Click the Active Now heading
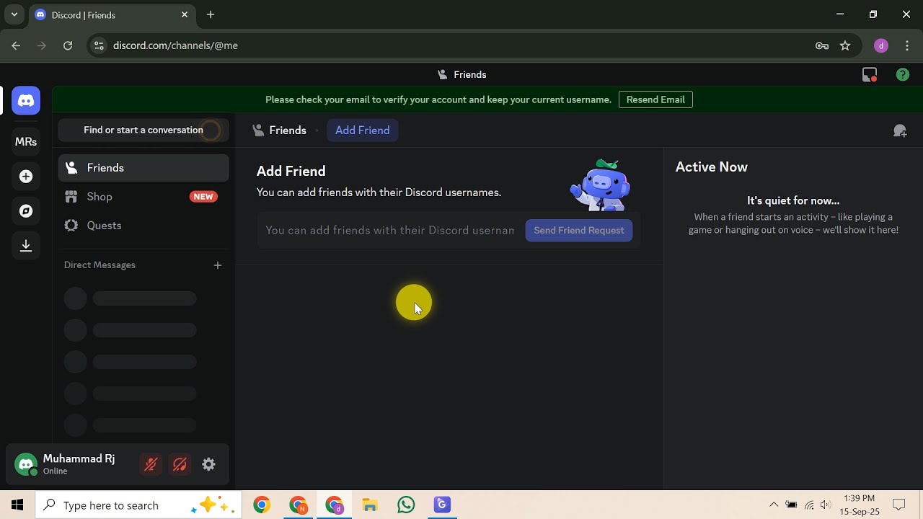The image size is (923, 519). tap(711, 167)
